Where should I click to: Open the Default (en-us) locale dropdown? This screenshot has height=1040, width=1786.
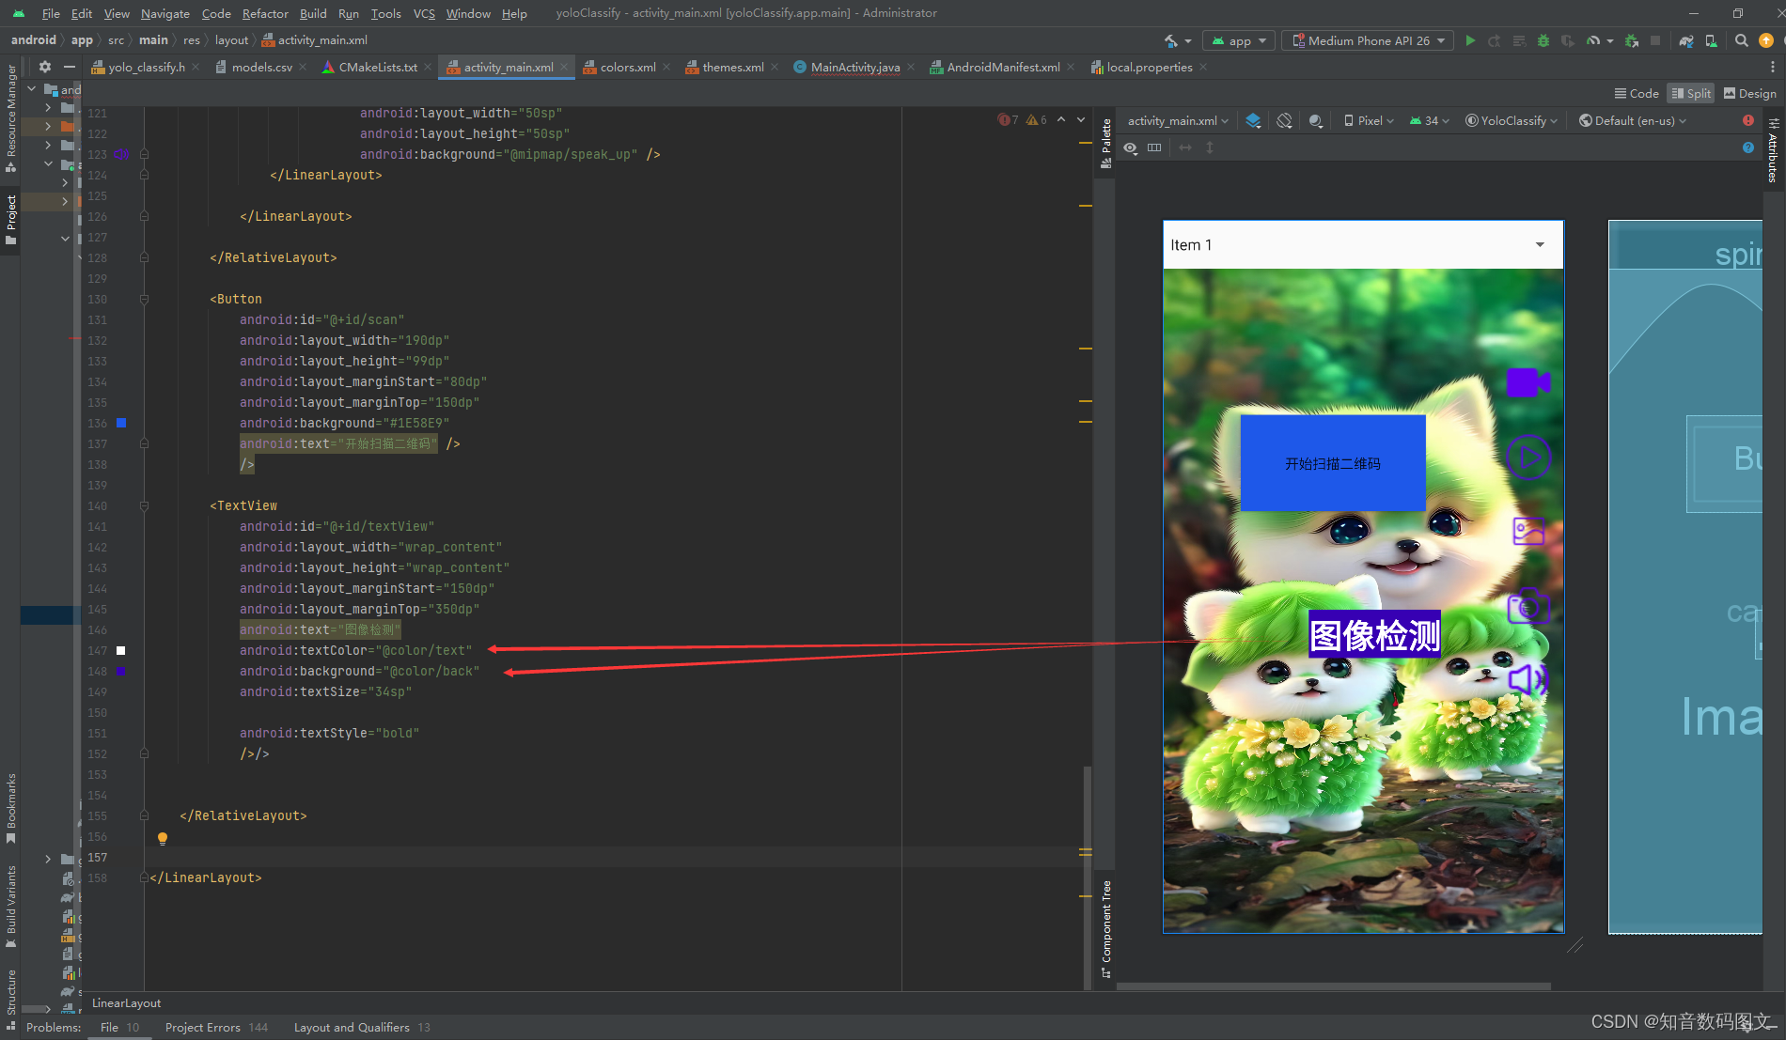click(1632, 120)
